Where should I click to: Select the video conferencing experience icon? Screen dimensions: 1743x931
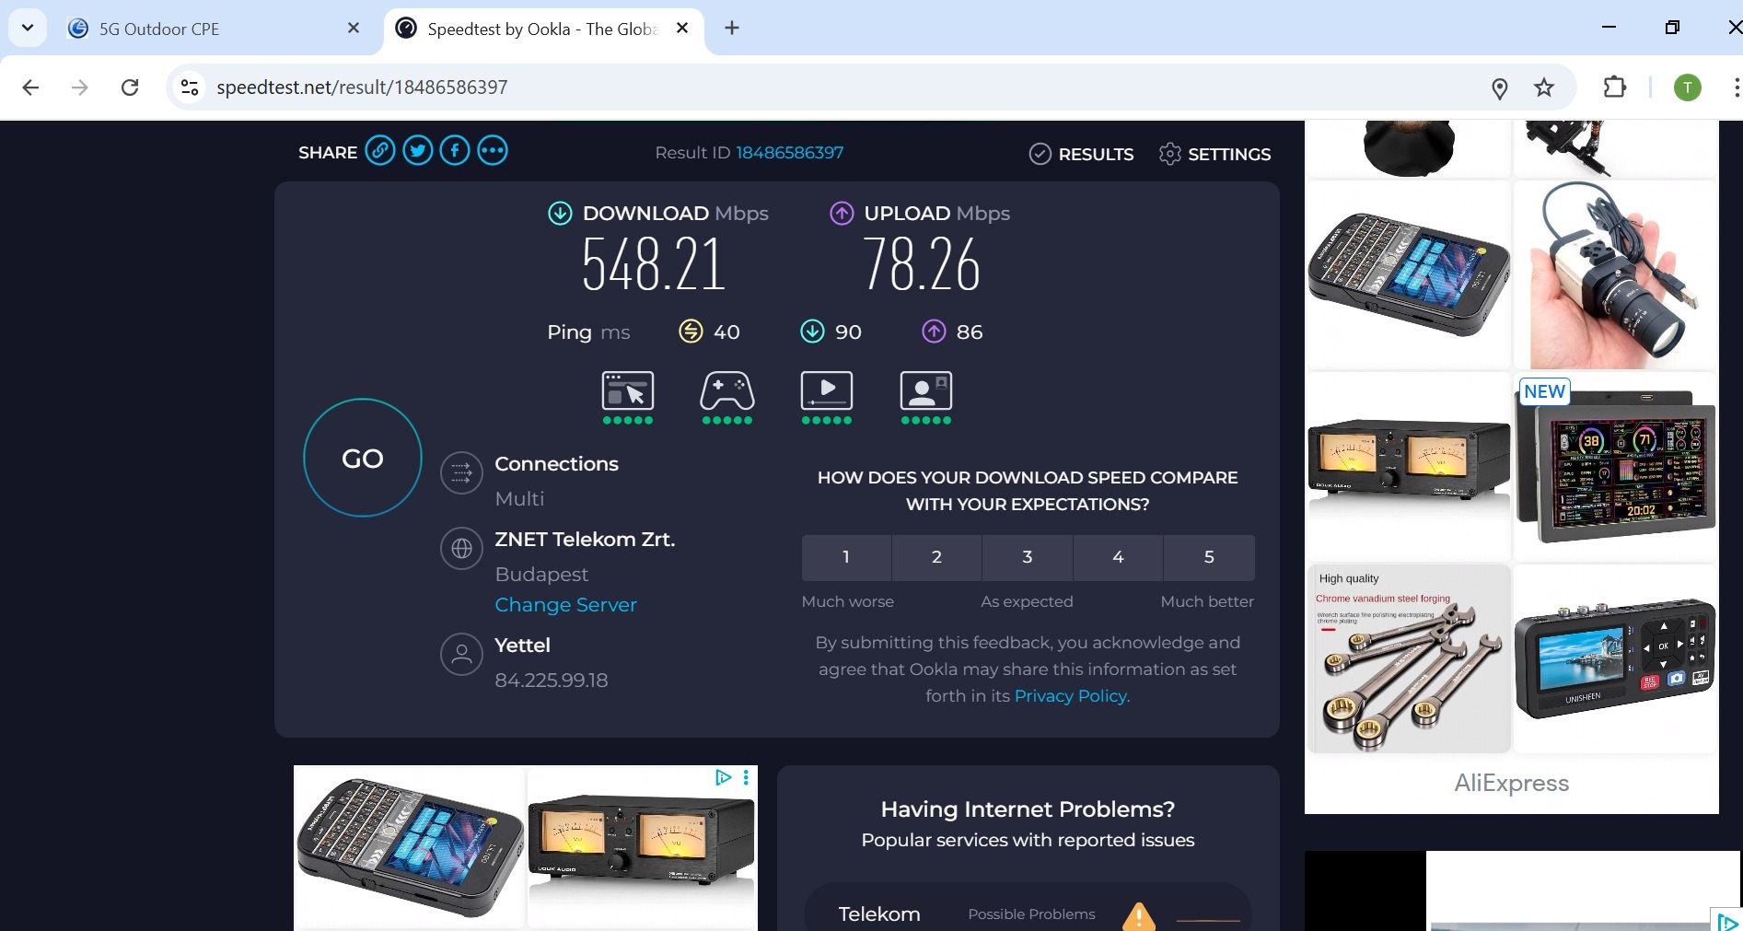pos(926,391)
